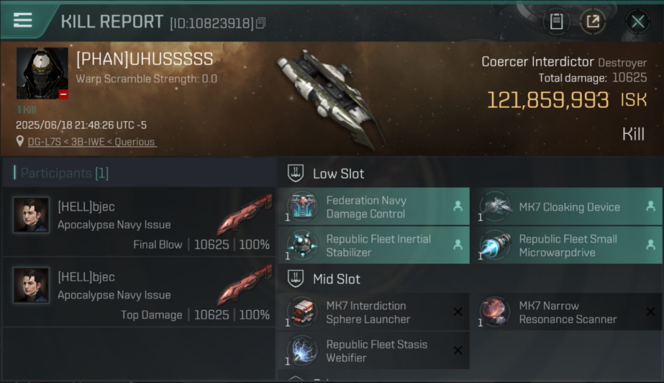Select Federation Navy Damage Control module icon
This screenshot has width=664, height=383.
click(301, 207)
